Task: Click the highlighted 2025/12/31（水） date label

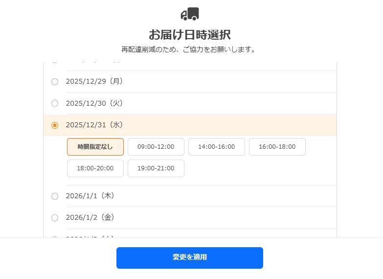Action: [x=95, y=125]
